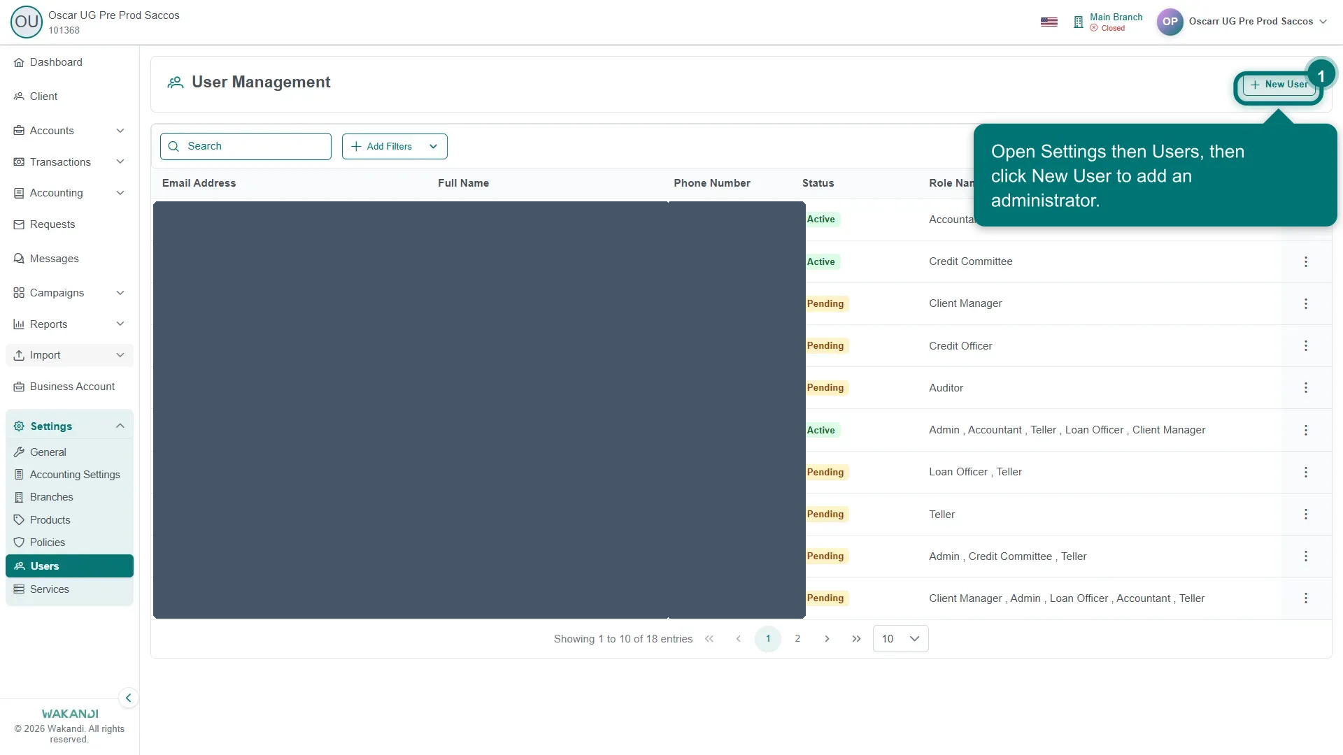Click 'Showing 1 to 10 of 18 entries' text
This screenshot has height=755, width=1343.
[623, 639]
